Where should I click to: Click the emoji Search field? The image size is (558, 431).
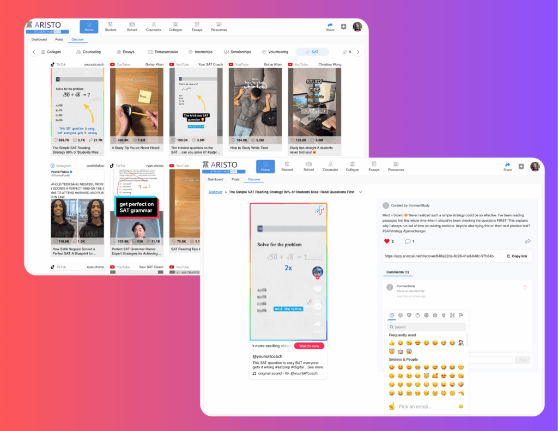[427, 327]
